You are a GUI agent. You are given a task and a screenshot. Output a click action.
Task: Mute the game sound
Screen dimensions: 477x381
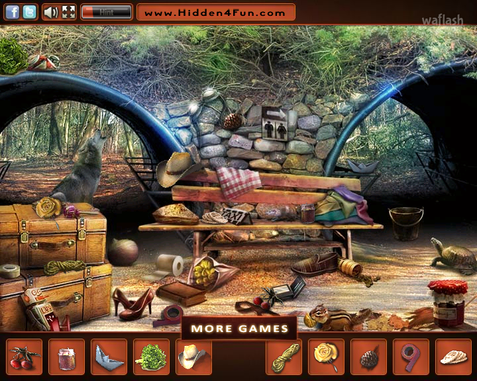pyautogui.click(x=51, y=13)
